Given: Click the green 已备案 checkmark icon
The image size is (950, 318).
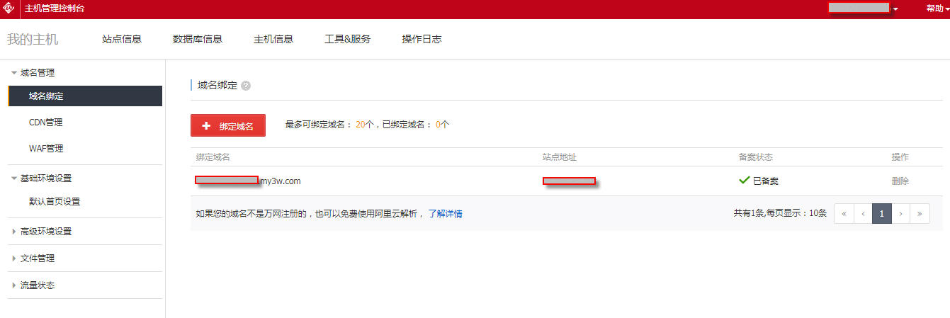Looking at the screenshot, I should (x=744, y=181).
